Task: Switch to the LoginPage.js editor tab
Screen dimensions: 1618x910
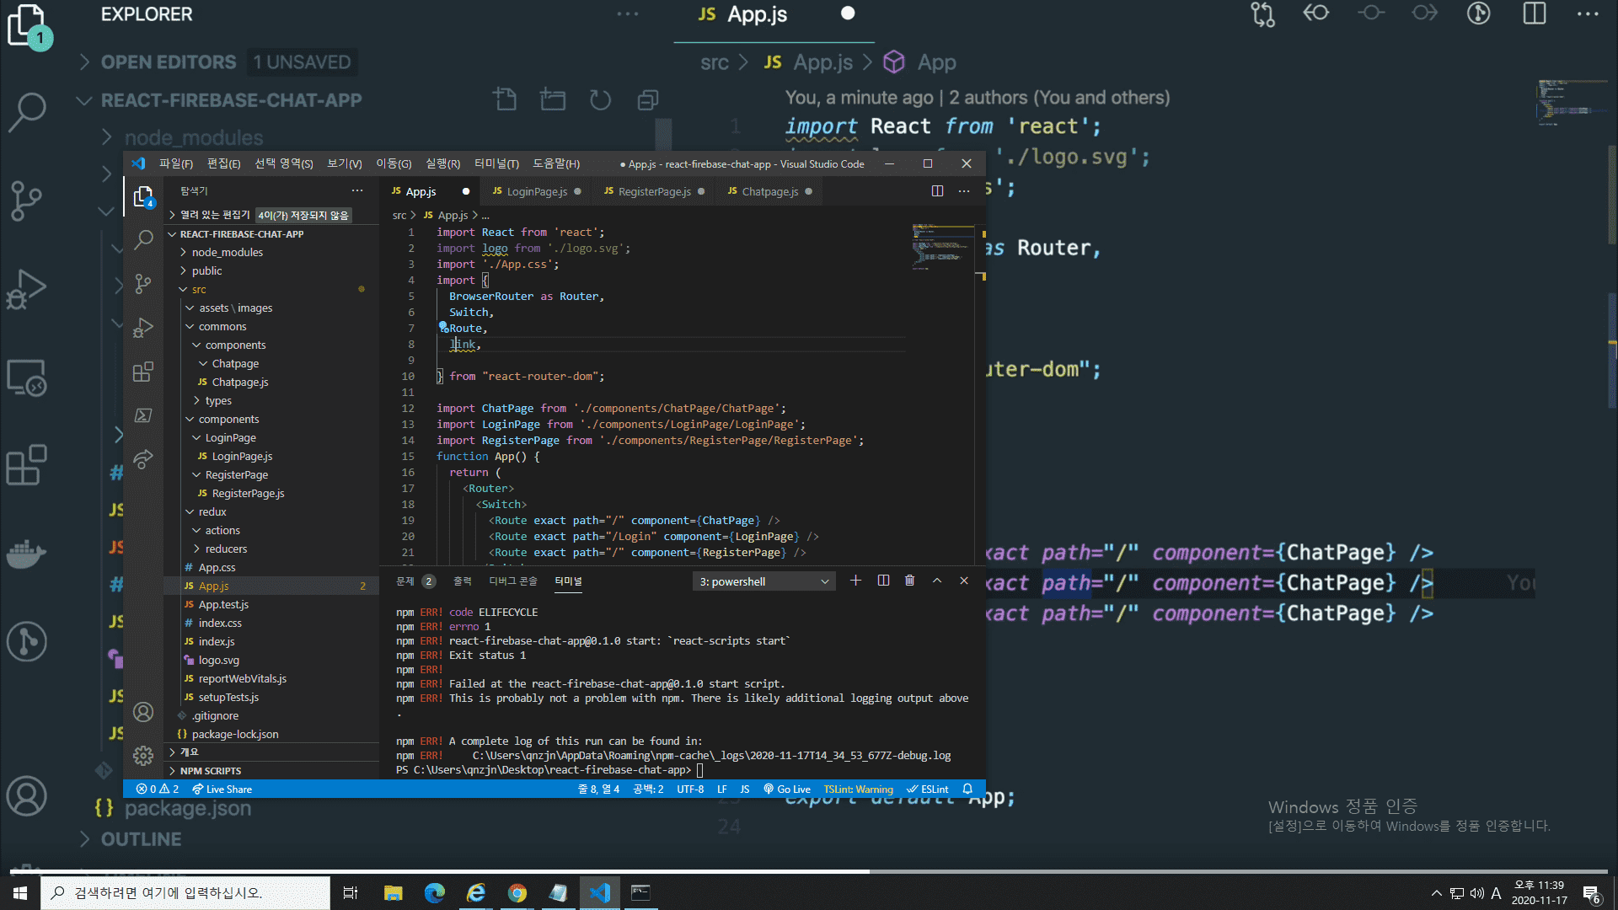Action: coord(536,191)
